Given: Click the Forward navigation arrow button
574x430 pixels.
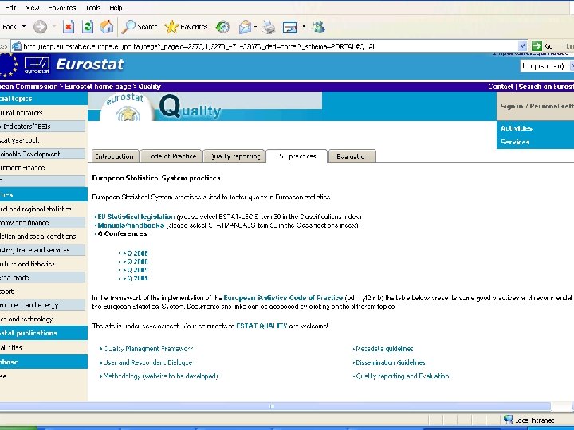Looking at the screenshot, I should [41, 27].
